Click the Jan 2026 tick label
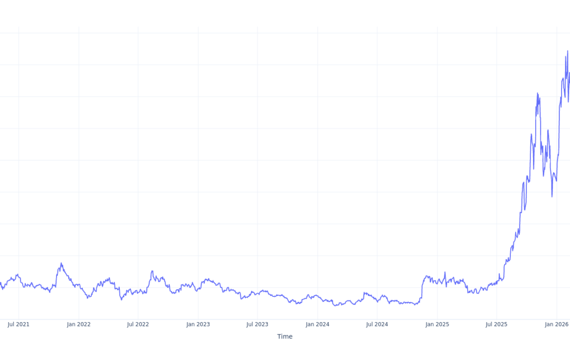 pyautogui.click(x=556, y=324)
